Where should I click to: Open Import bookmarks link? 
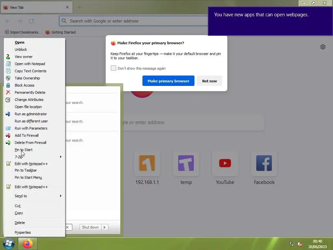[23, 32]
